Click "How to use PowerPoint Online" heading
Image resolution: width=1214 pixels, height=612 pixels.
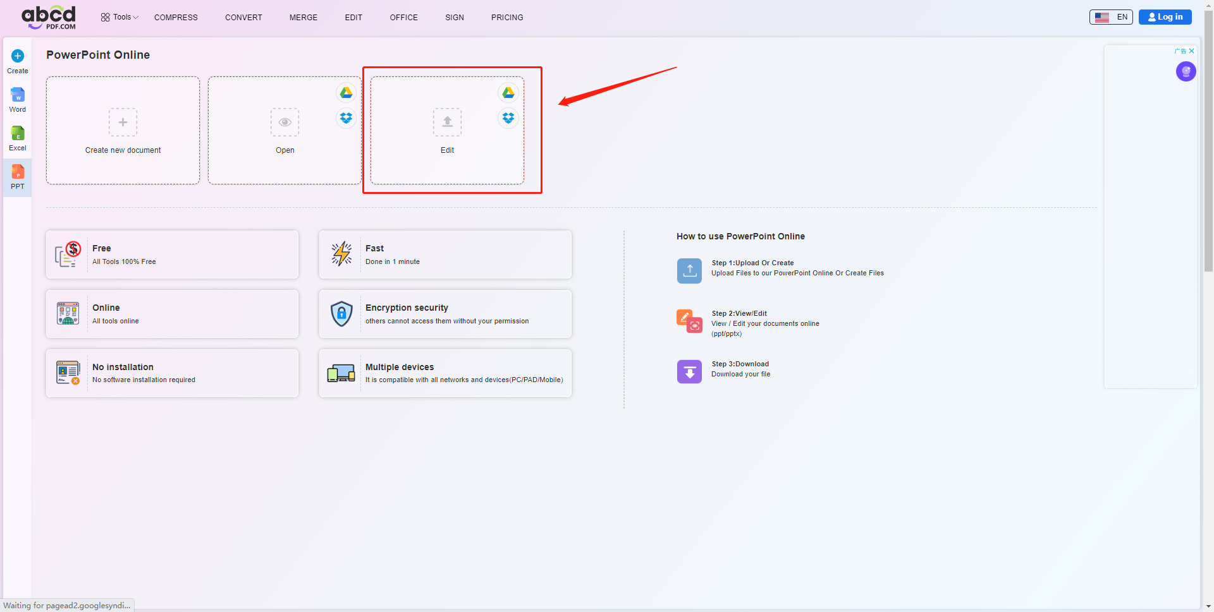click(740, 236)
